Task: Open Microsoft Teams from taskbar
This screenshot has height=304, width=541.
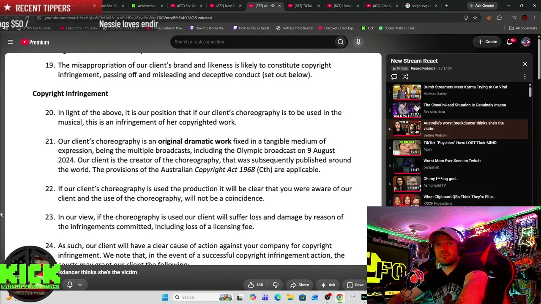Action: pyautogui.click(x=265, y=297)
